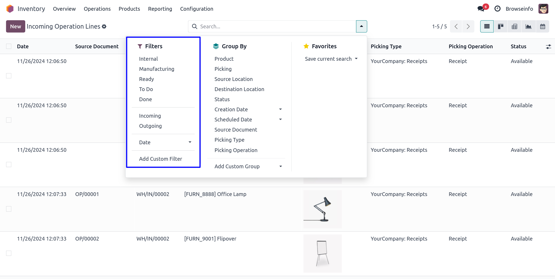Click the Office Lamp product thumbnail
Image resolution: width=555 pixels, height=279 pixels.
(322, 209)
